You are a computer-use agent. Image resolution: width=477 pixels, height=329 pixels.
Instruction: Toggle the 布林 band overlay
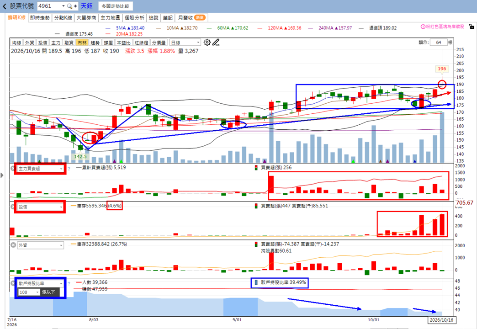tap(82, 42)
